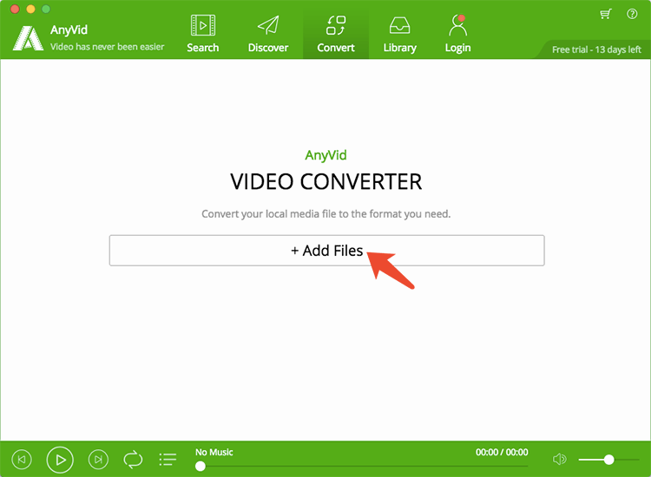This screenshot has width=651, height=477.
Task: Click the Convert your local media file text
Action: [325, 214]
